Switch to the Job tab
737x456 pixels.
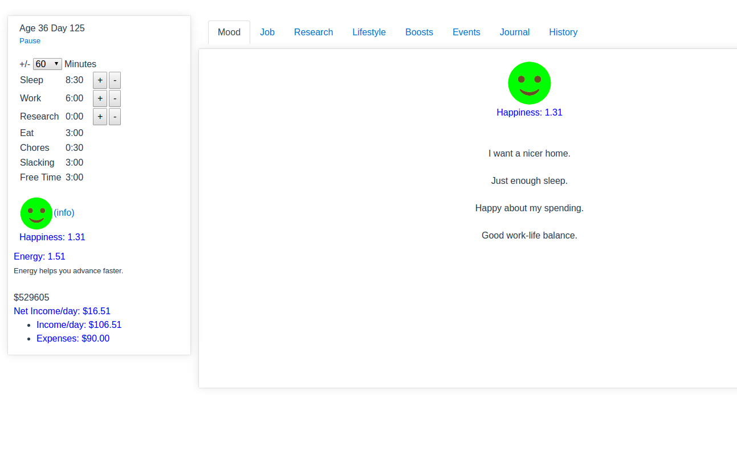(x=267, y=32)
